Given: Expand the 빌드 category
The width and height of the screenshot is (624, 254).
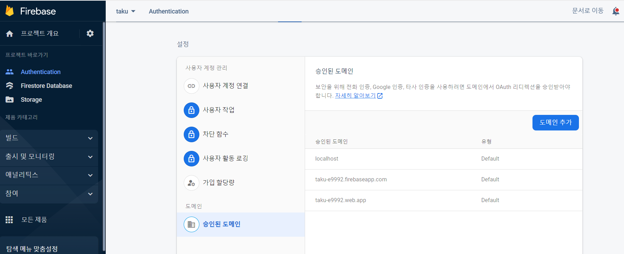Looking at the screenshot, I should (x=49, y=138).
